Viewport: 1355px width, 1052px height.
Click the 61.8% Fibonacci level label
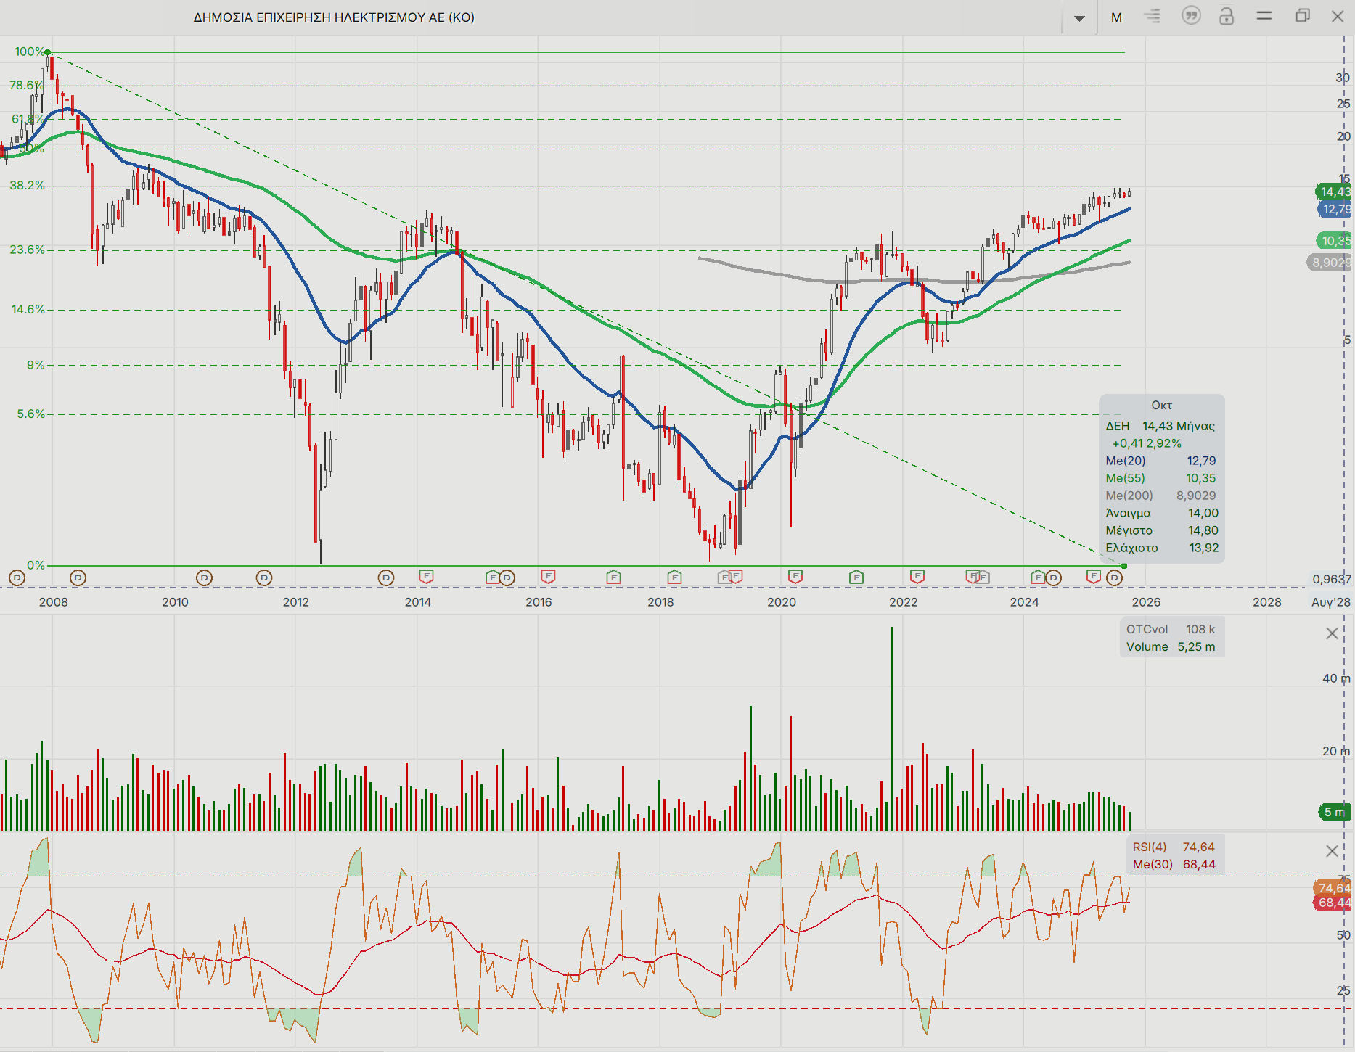click(26, 119)
